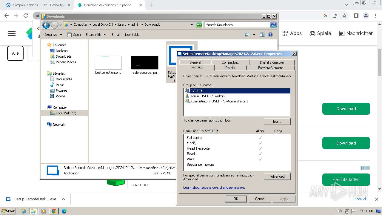Screen dimensions: 382x215
Task: Select Administrators (USER-PC\Administrators) group
Action: [237, 101]
